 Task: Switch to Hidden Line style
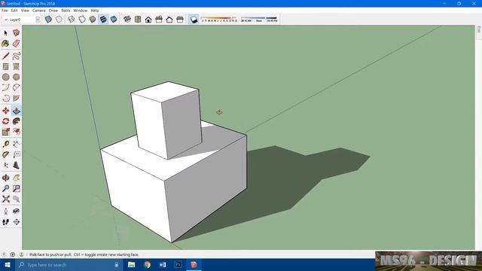click(82, 20)
